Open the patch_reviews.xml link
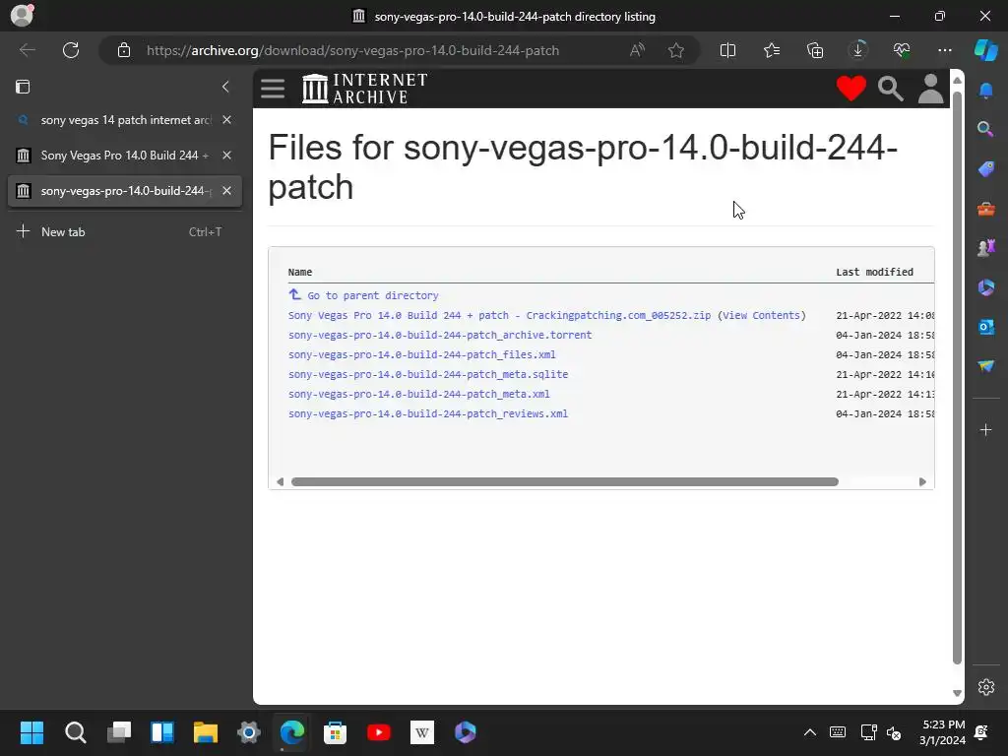The image size is (1008, 756). [428, 413]
